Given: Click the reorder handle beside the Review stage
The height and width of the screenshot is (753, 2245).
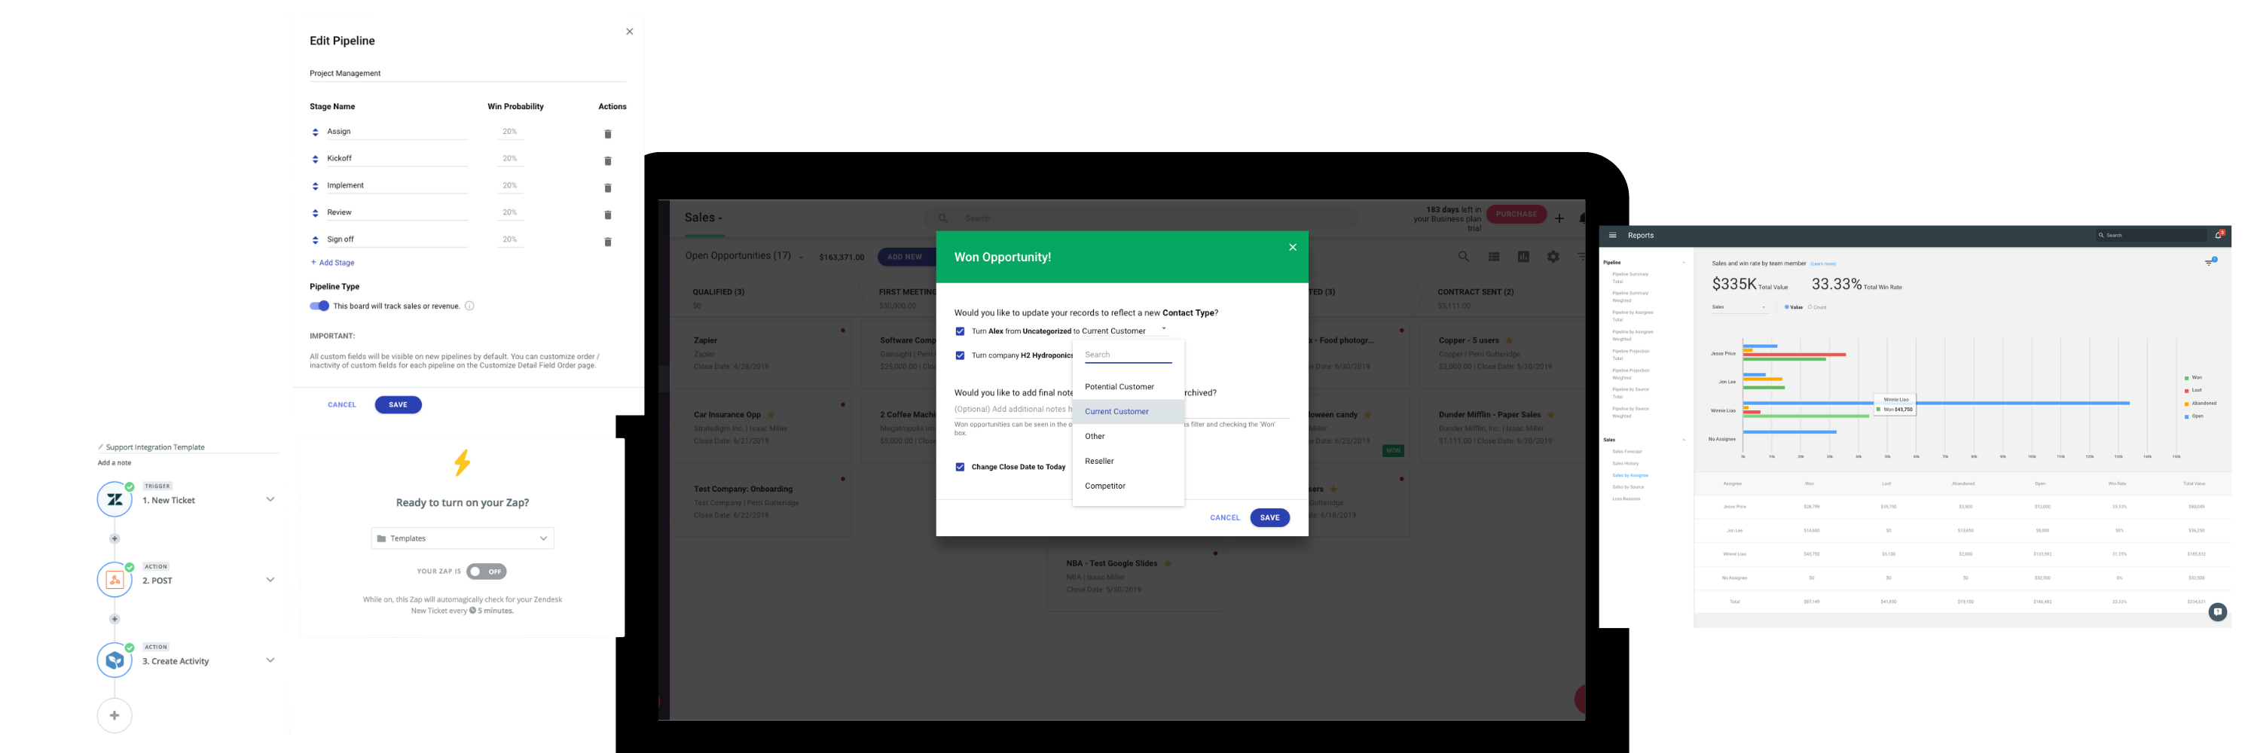Looking at the screenshot, I should click(x=316, y=214).
